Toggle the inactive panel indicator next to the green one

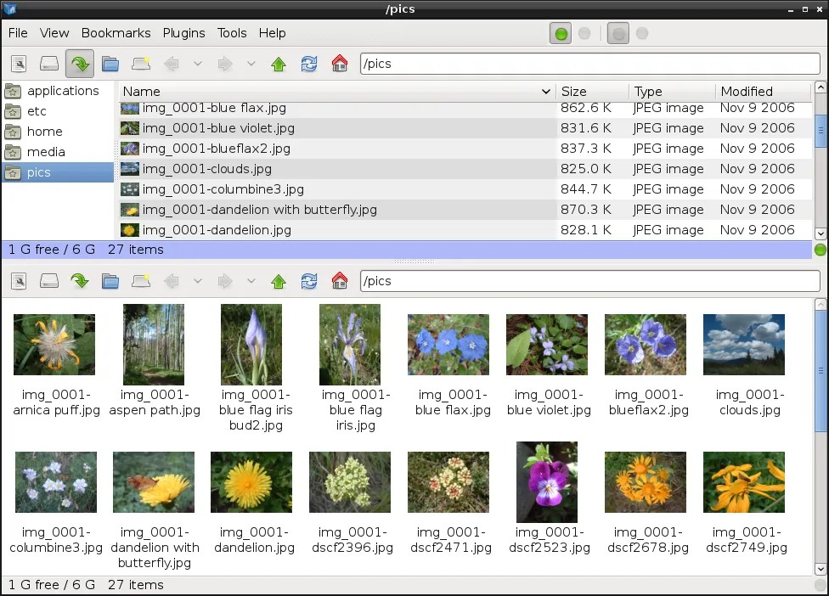point(584,33)
